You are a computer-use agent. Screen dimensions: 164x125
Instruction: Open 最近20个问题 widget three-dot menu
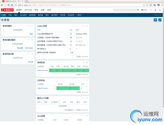pos(83,98)
